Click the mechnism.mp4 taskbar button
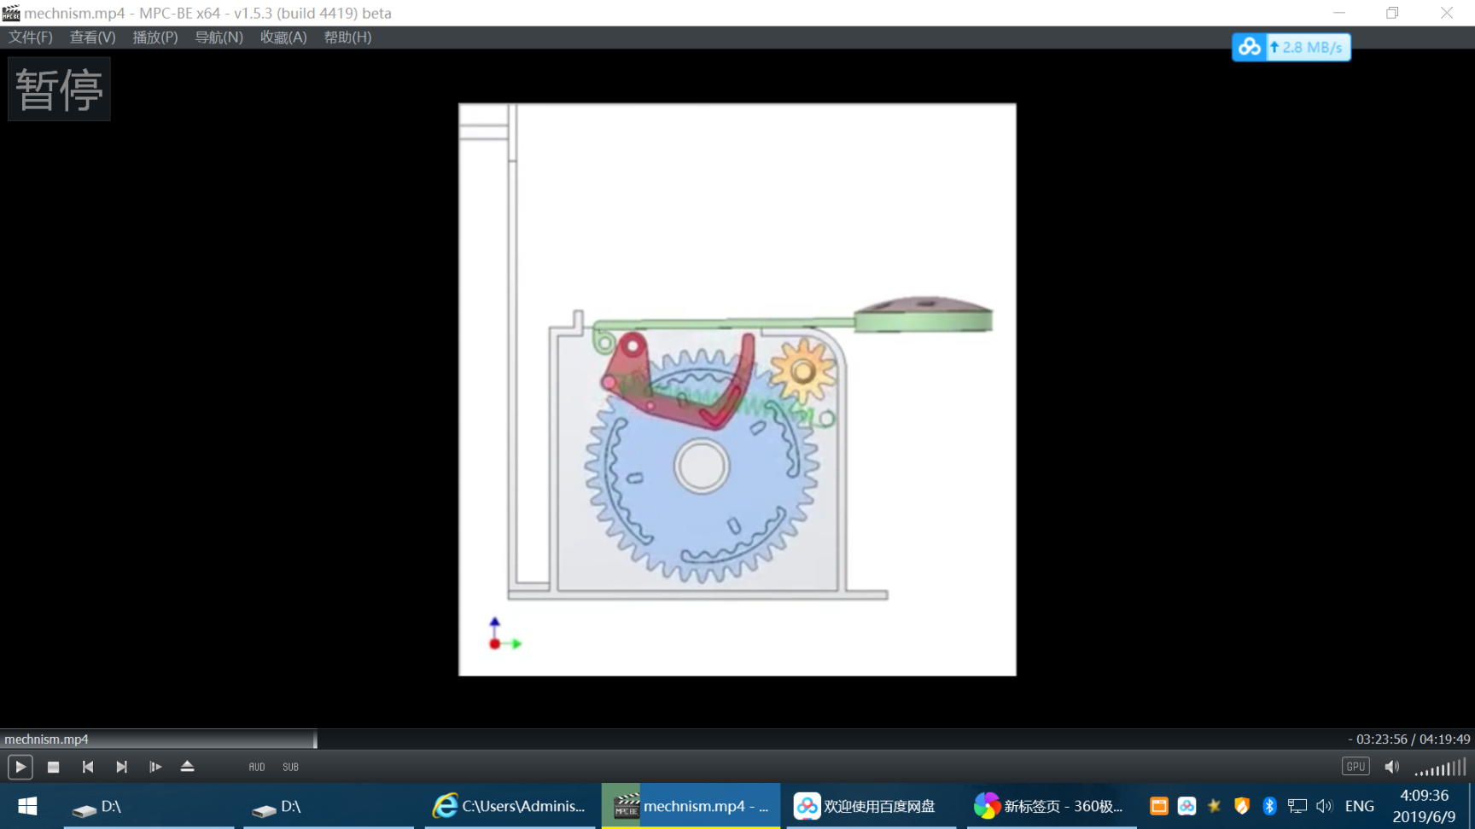 pos(691,806)
